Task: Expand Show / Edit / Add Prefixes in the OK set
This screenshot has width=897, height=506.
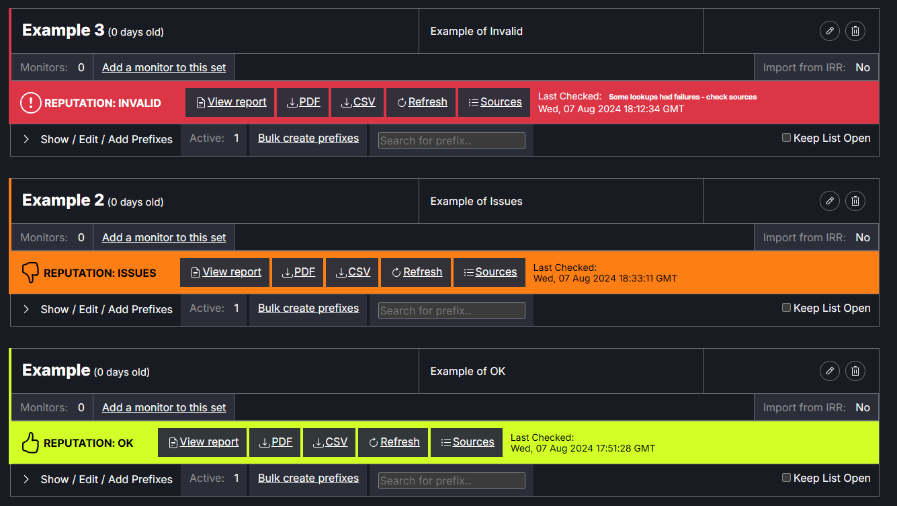Action: [x=97, y=479]
